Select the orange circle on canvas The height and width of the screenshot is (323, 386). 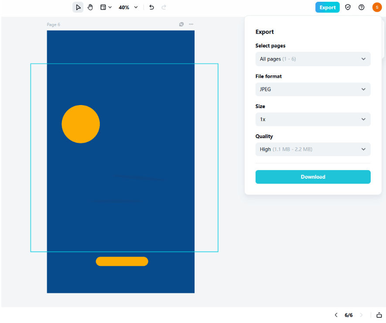(x=81, y=124)
